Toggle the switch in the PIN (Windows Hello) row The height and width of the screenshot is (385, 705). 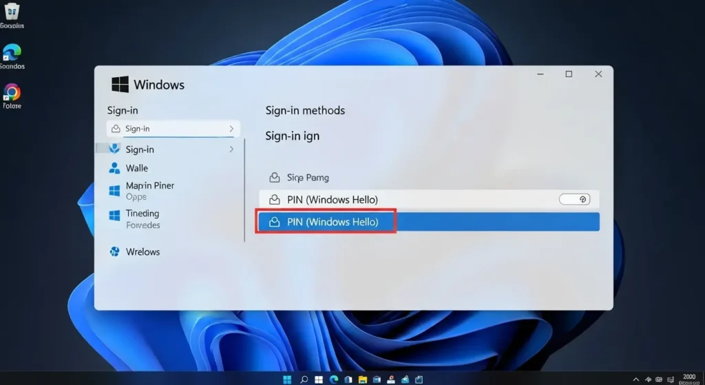click(x=575, y=199)
